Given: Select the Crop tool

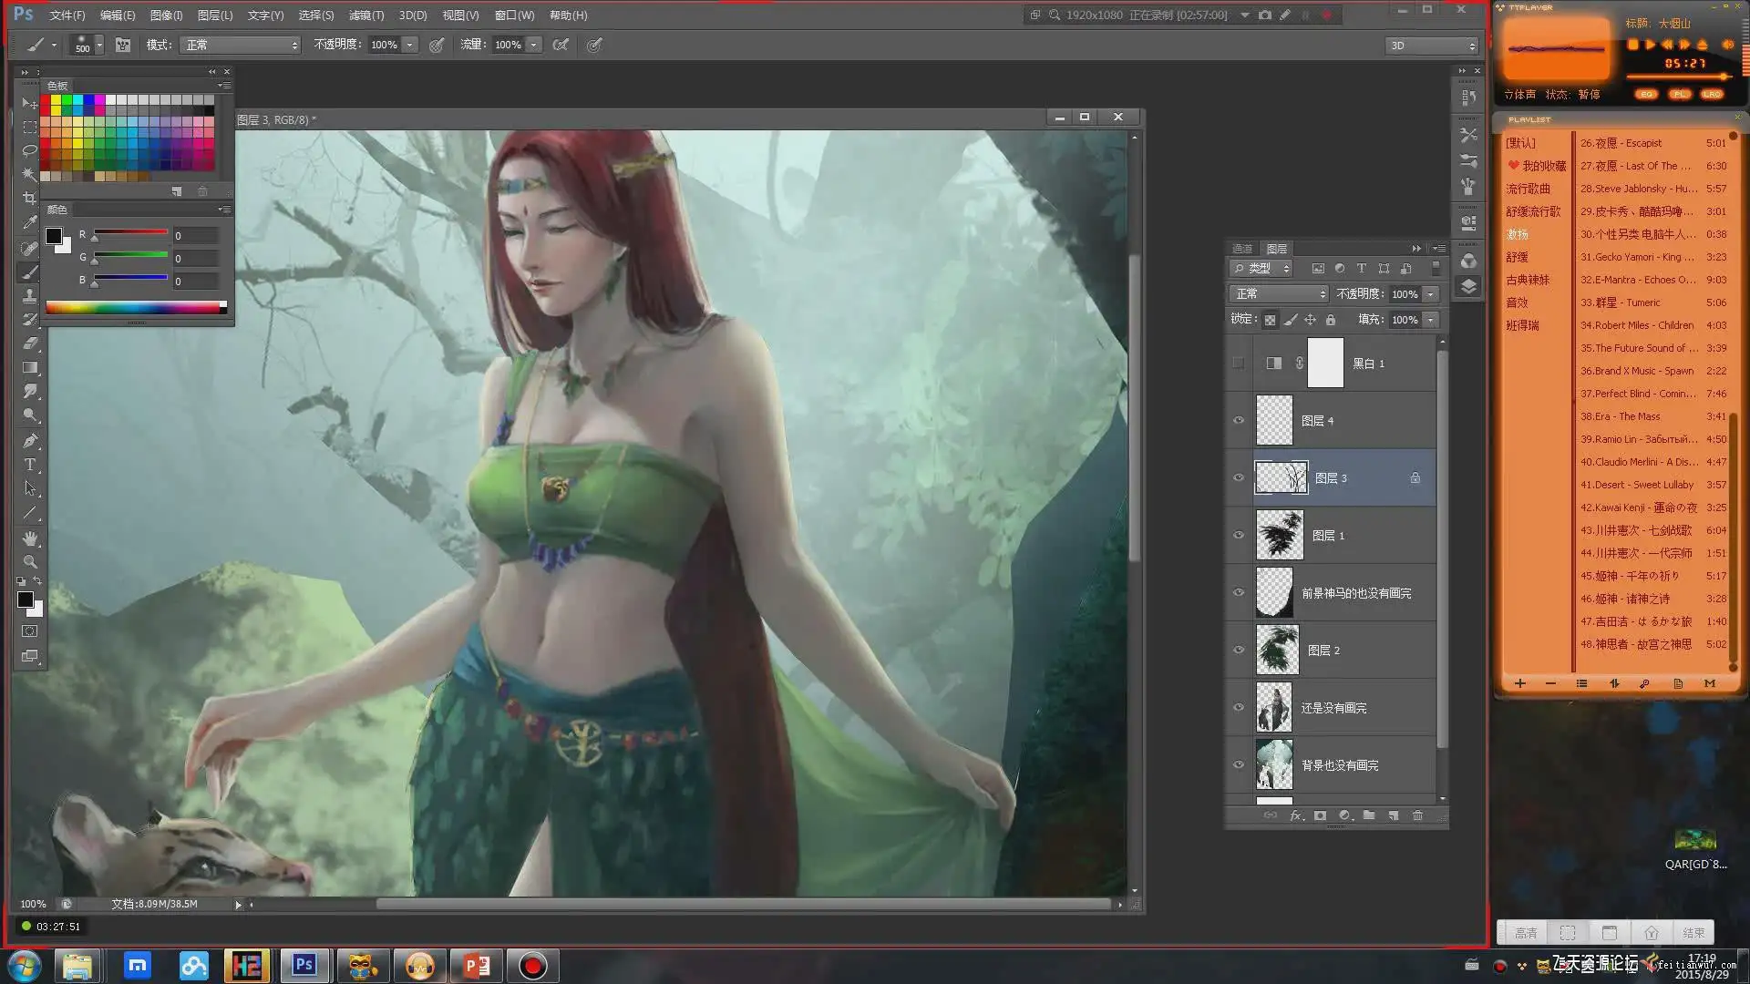Looking at the screenshot, I should pyautogui.click(x=29, y=198).
